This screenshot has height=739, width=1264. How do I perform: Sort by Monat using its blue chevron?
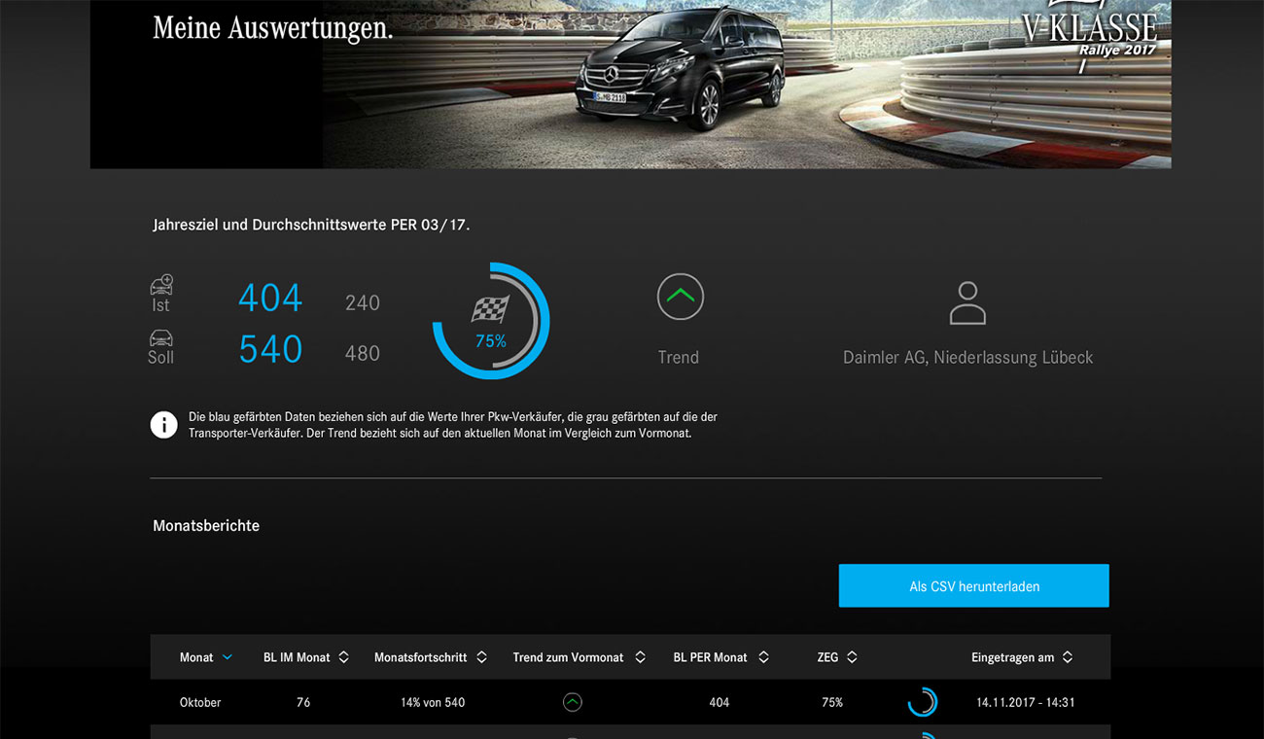[x=228, y=657]
